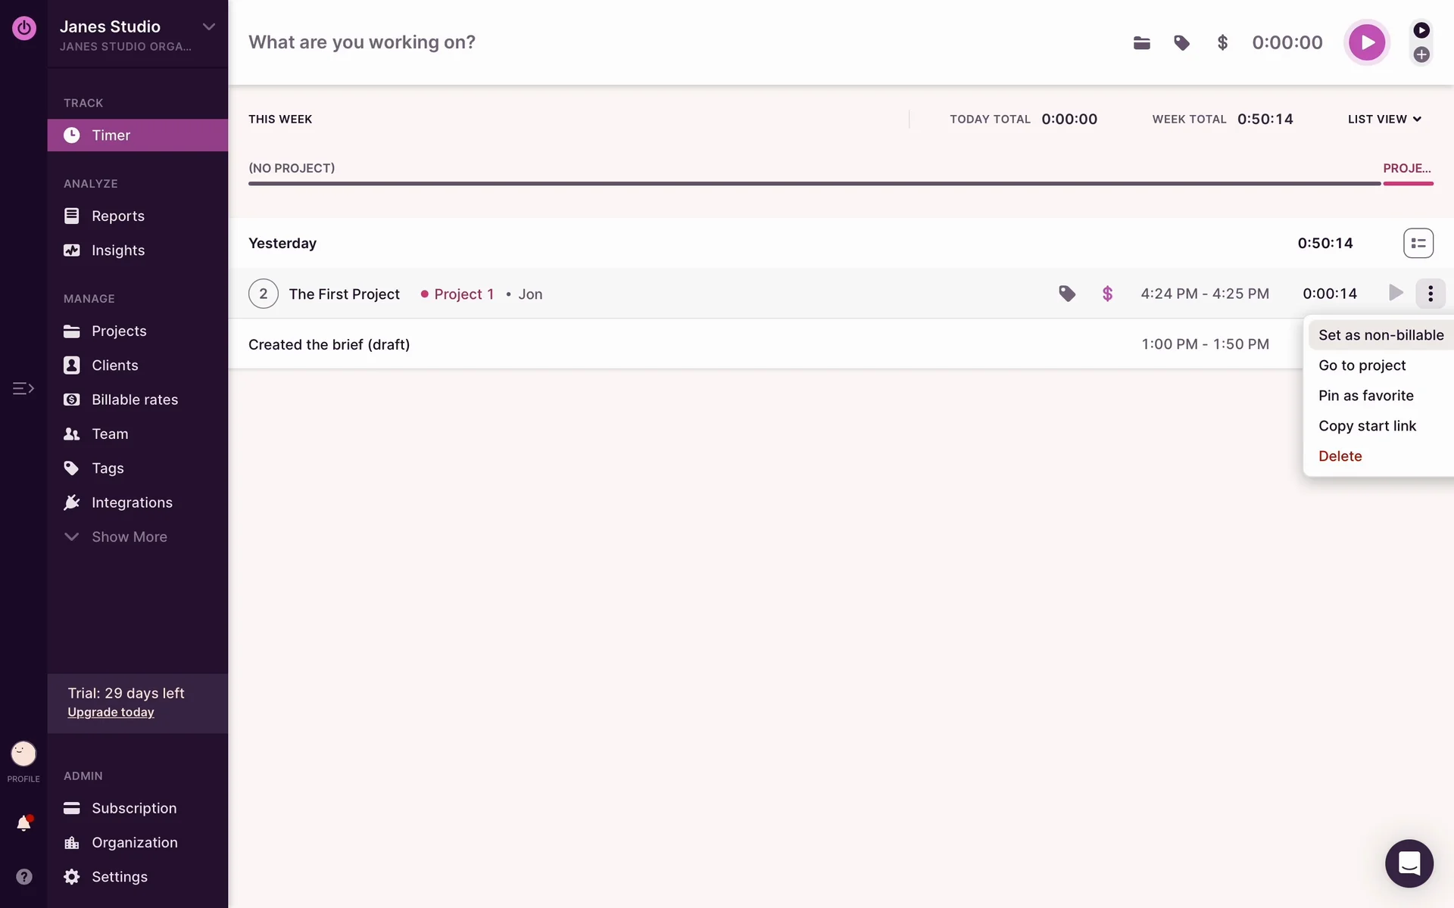Select Set as non-billable from the menu
This screenshot has width=1454, height=908.
1380,335
